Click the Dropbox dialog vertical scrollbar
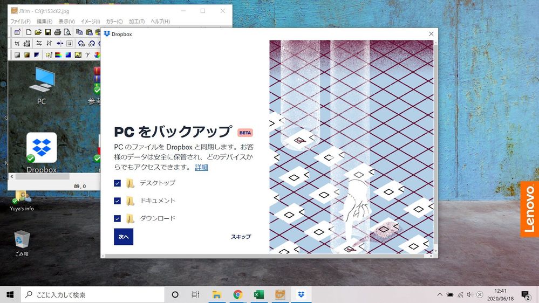 point(436,143)
